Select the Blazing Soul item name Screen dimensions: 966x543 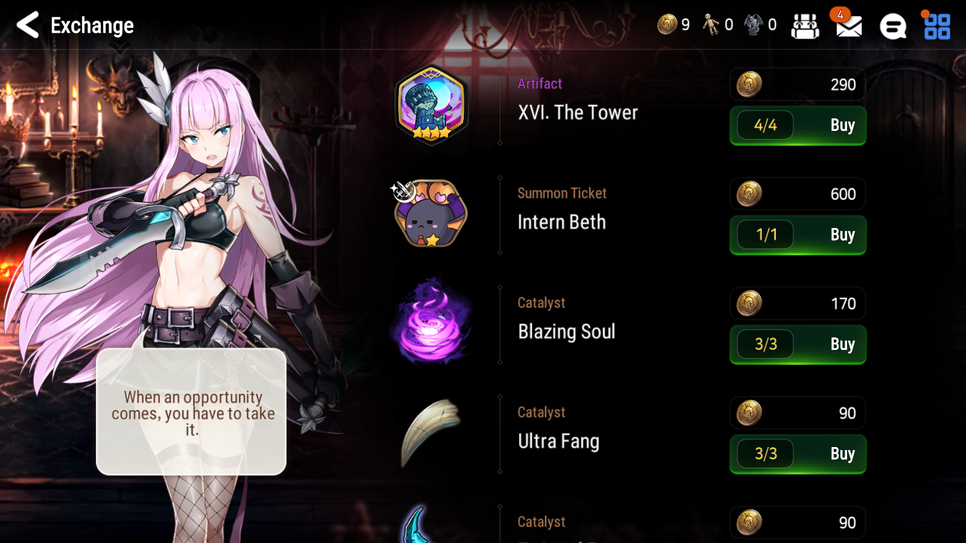click(566, 332)
